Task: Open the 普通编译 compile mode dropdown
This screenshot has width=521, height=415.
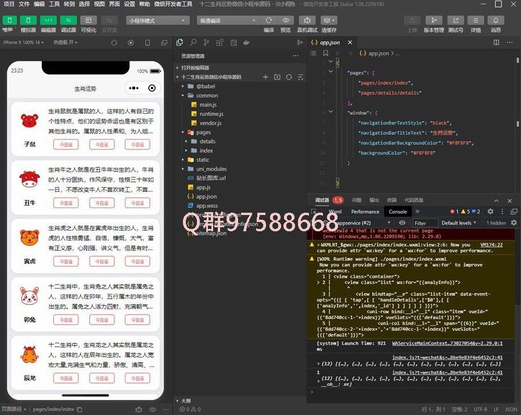Action: (228, 20)
